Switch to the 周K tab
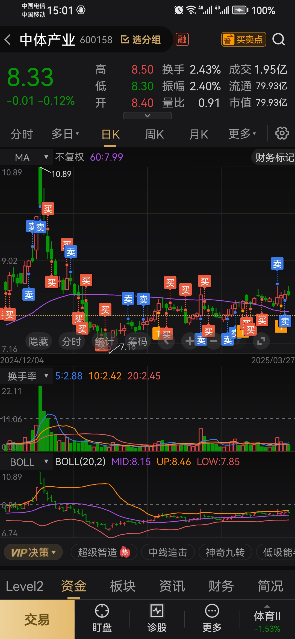 [154, 134]
